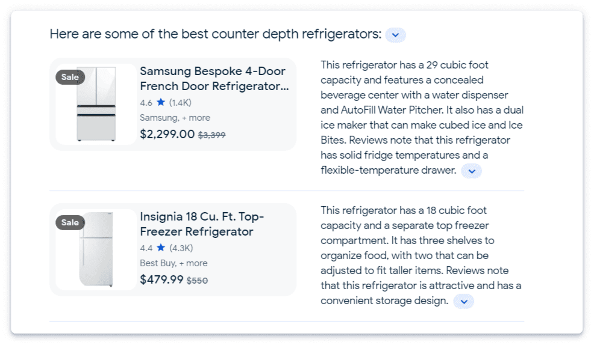Click the $2,299.00 sale price
The image size is (594, 345).
(167, 134)
